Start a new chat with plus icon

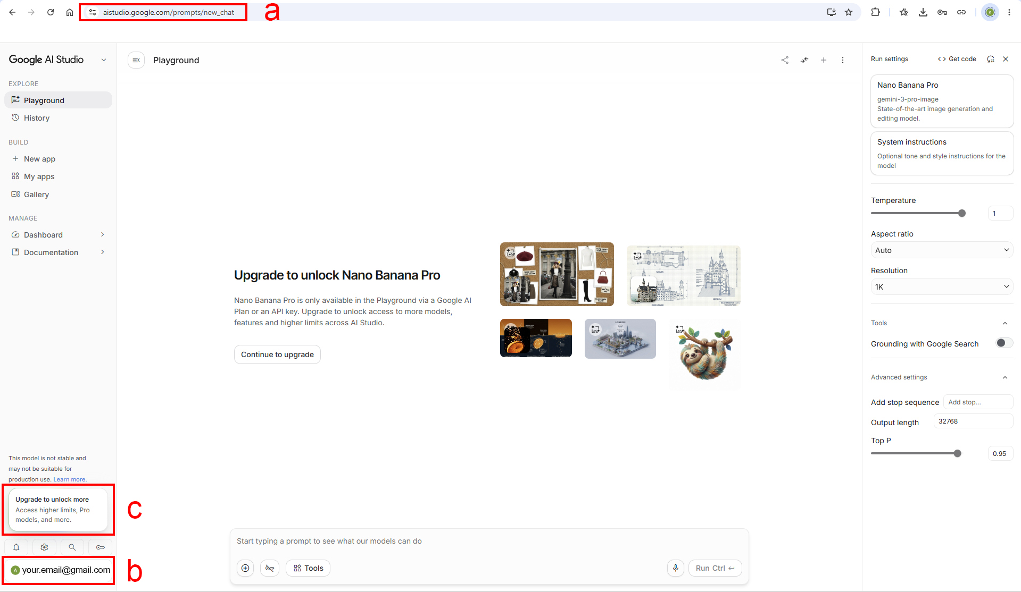tap(824, 60)
